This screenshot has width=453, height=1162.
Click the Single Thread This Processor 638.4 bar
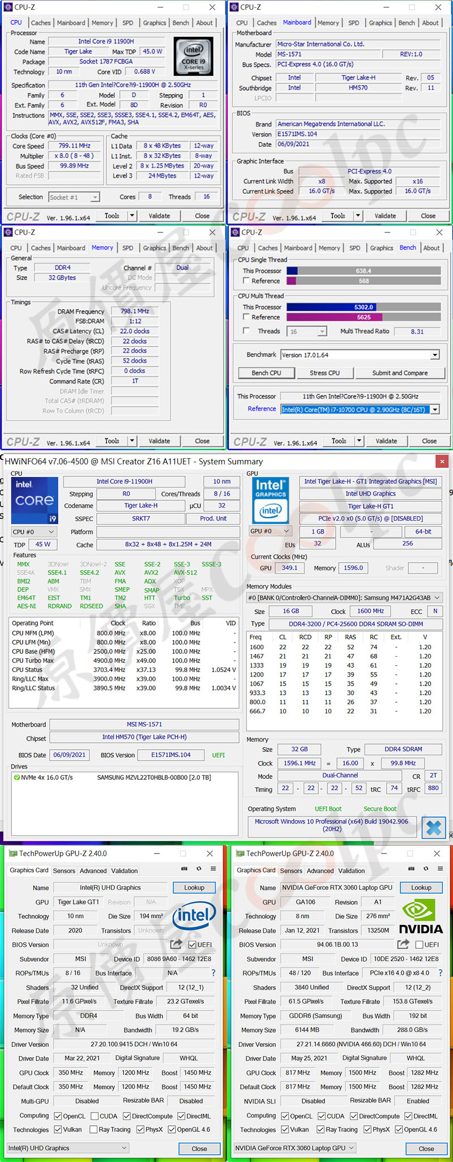click(364, 271)
